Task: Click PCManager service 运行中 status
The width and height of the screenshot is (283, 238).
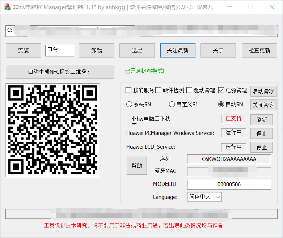Action: coord(234,132)
